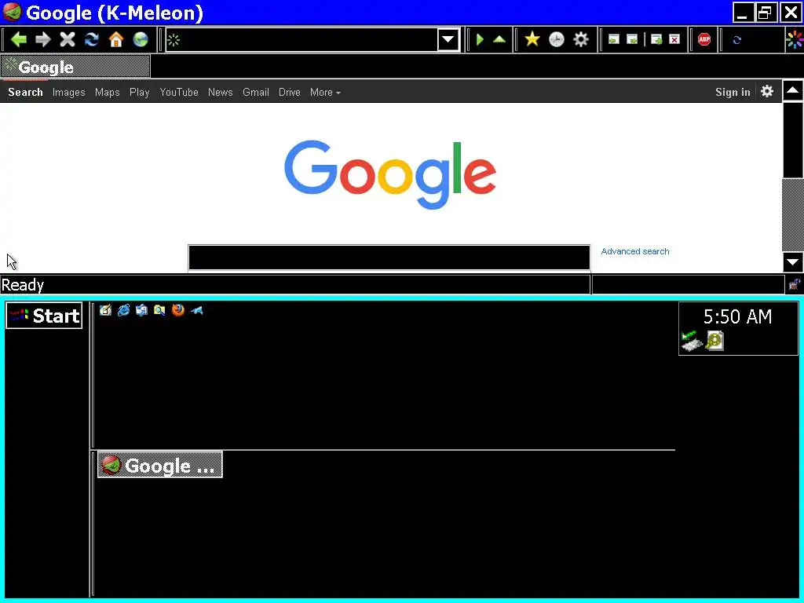Open history with the clock icon
Image resolution: width=804 pixels, height=603 pixels.
click(557, 39)
